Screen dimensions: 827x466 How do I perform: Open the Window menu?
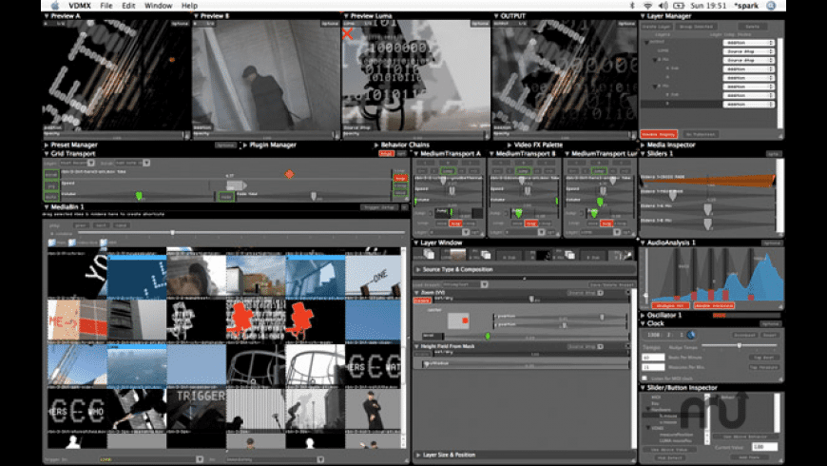coord(158,6)
